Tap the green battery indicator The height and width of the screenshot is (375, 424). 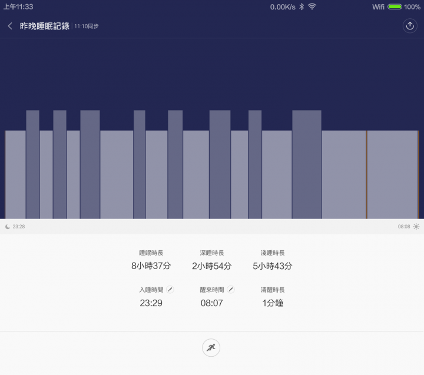[x=395, y=6]
